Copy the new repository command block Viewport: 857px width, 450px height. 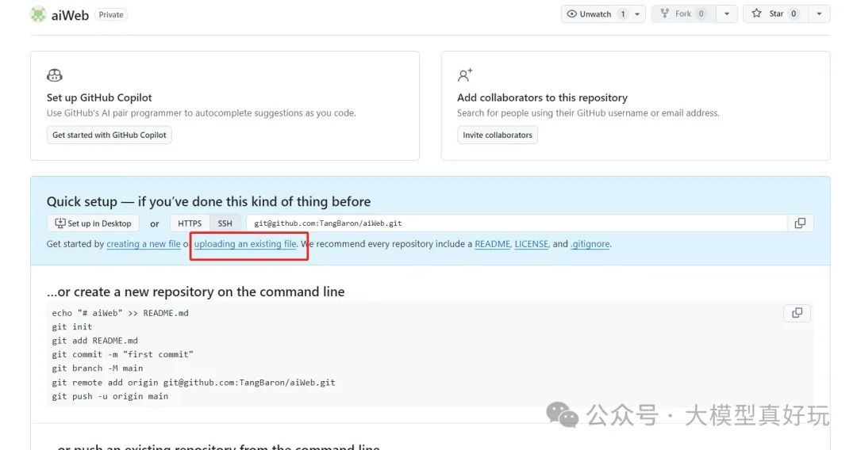point(797,313)
